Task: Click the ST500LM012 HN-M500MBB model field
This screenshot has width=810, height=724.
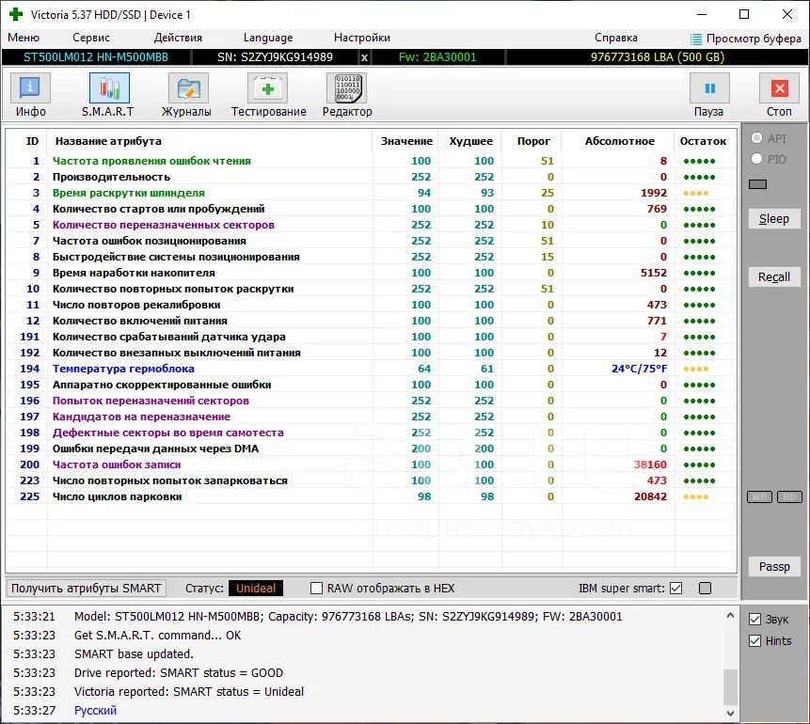Action: pos(96,57)
